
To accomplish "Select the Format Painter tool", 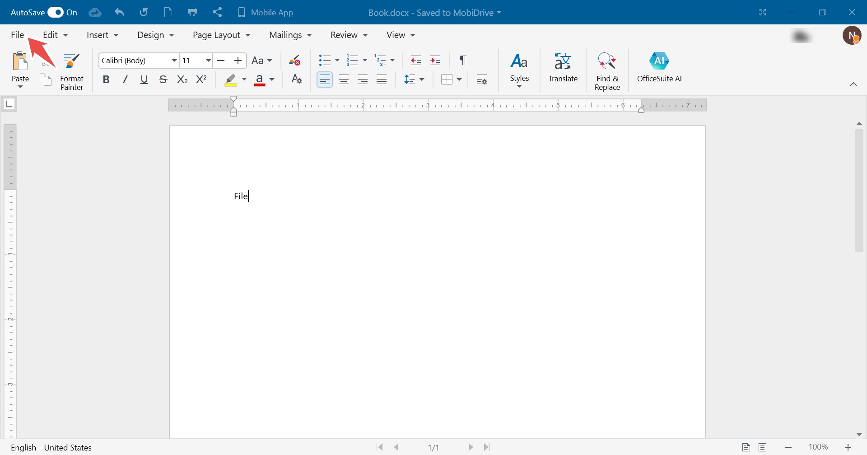I will point(72,71).
